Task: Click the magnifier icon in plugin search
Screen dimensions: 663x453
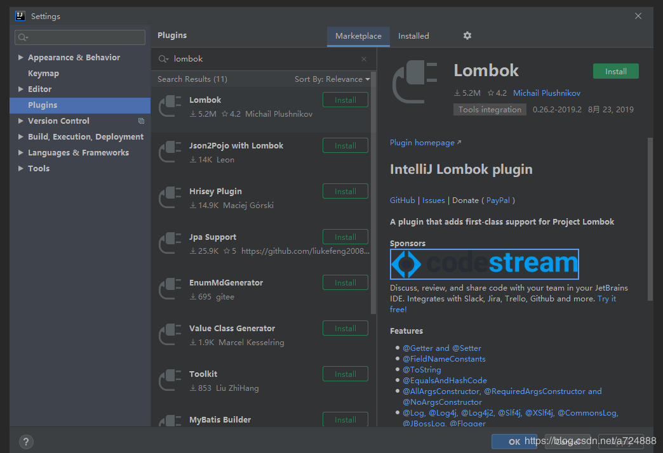Action: (x=163, y=59)
